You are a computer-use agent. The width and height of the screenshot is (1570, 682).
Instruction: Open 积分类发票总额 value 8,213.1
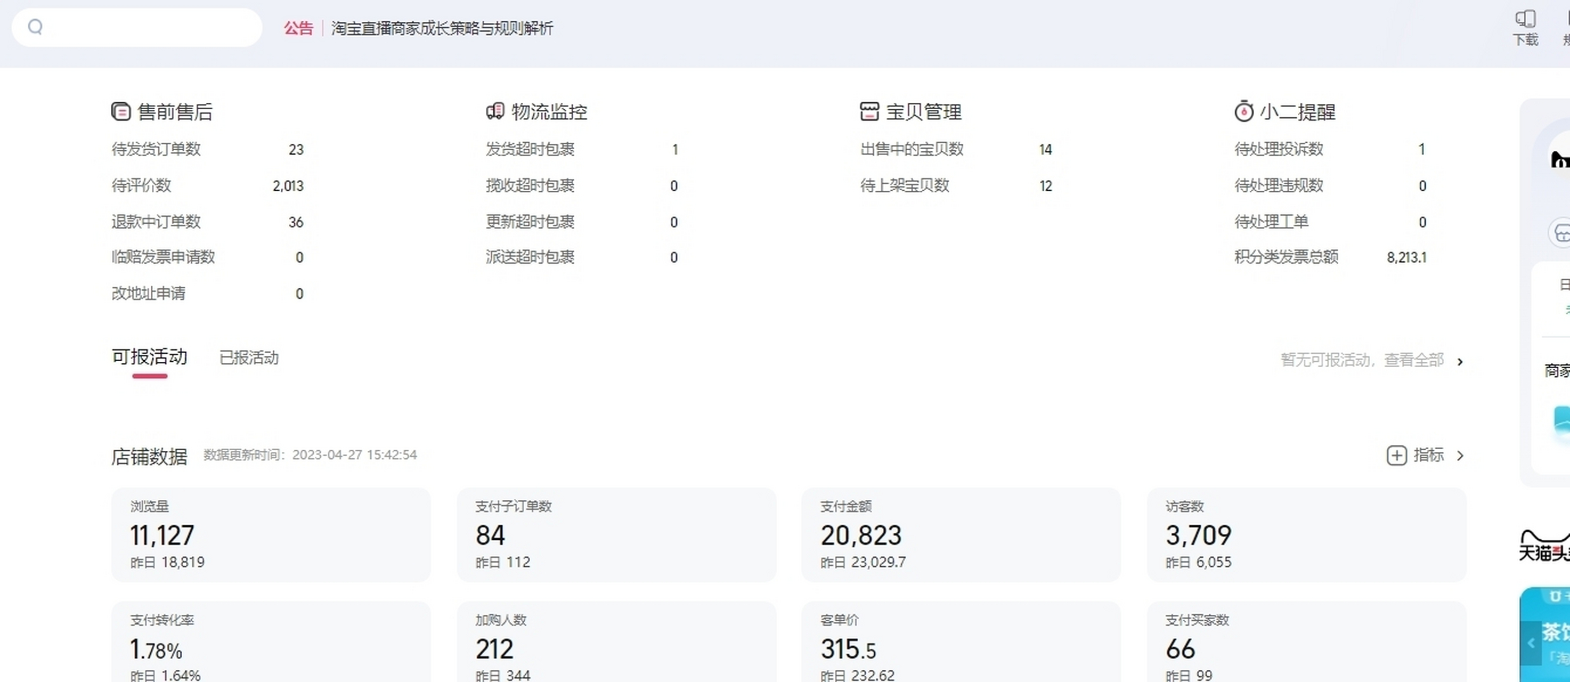[x=1406, y=258]
